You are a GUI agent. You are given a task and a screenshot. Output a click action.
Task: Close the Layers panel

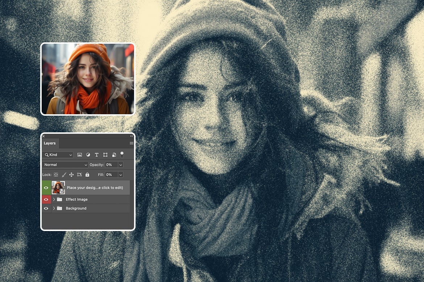[43, 136]
